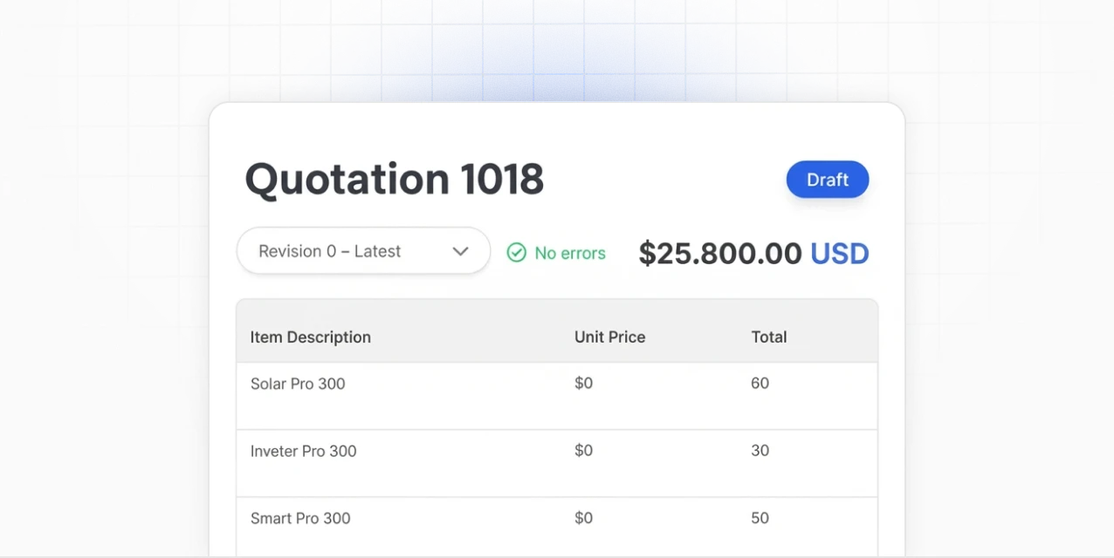
Task: Click the green No errors checkmark icon
Action: click(x=517, y=253)
